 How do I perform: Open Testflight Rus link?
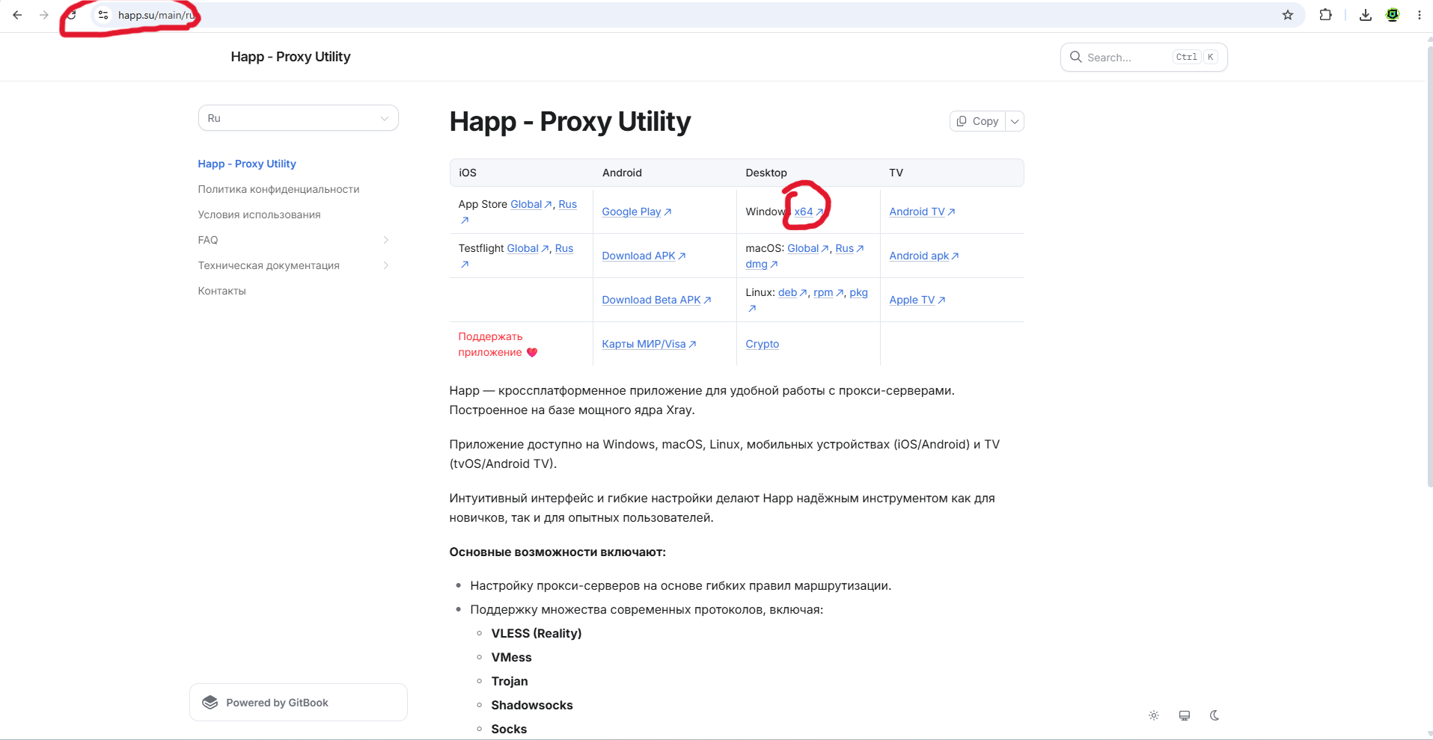pos(564,248)
